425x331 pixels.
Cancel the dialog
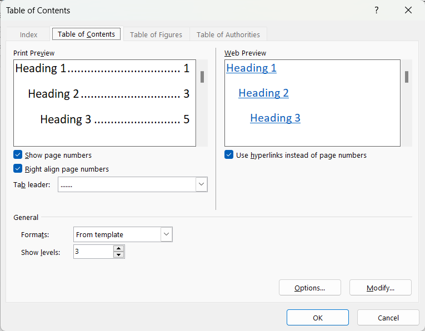tap(388, 318)
